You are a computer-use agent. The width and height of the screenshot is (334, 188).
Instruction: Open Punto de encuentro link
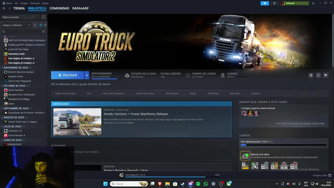point(113,93)
